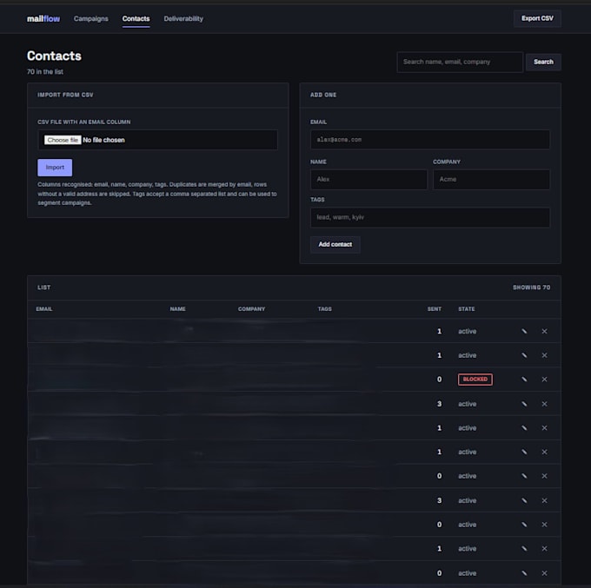Click the 'No file chosen' file field

coord(157,140)
